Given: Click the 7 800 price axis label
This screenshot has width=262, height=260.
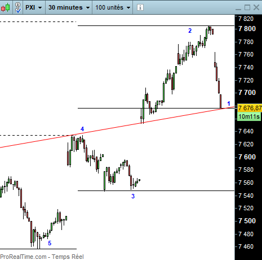Looking at the screenshot, I should tap(247, 29).
